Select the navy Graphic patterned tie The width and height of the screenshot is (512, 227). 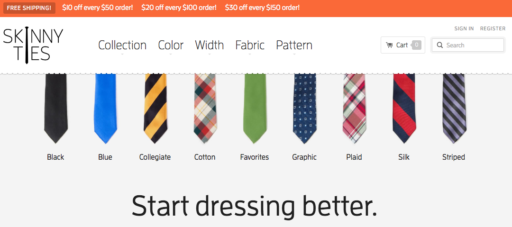pyautogui.click(x=304, y=108)
